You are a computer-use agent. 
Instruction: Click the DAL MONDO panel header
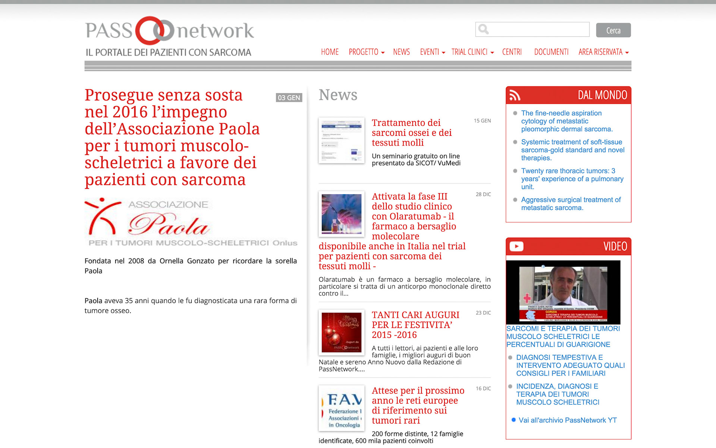568,95
